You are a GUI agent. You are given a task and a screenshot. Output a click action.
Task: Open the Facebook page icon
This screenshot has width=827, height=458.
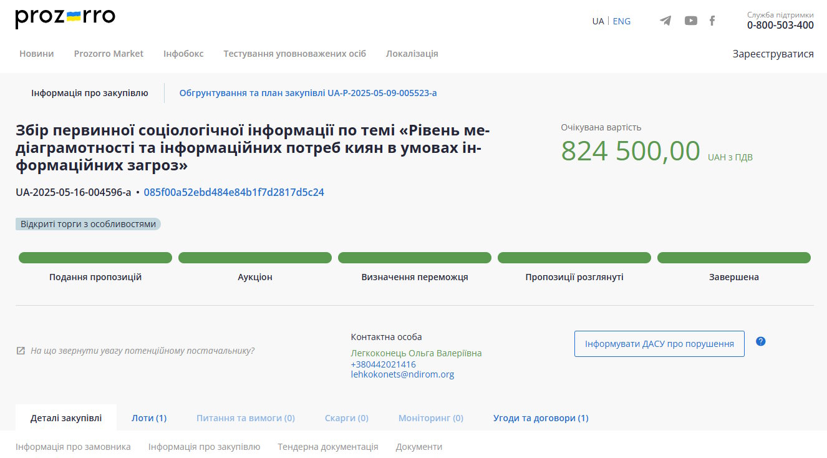click(x=712, y=21)
